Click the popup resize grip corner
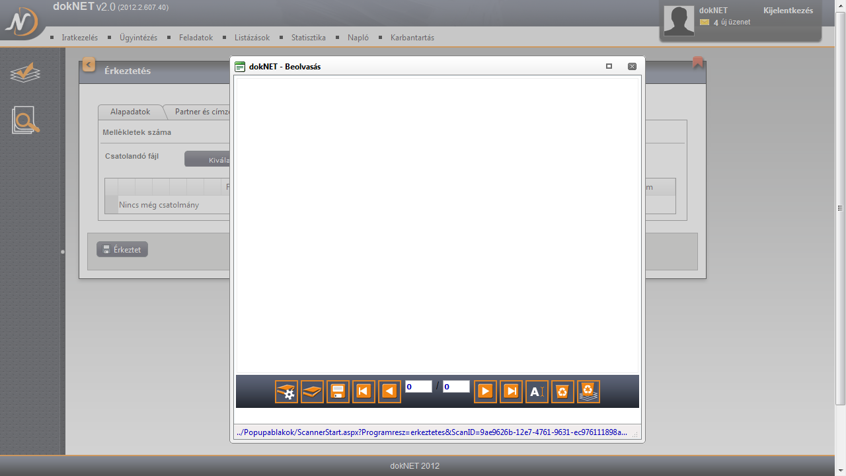The image size is (846, 476). point(635,434)
